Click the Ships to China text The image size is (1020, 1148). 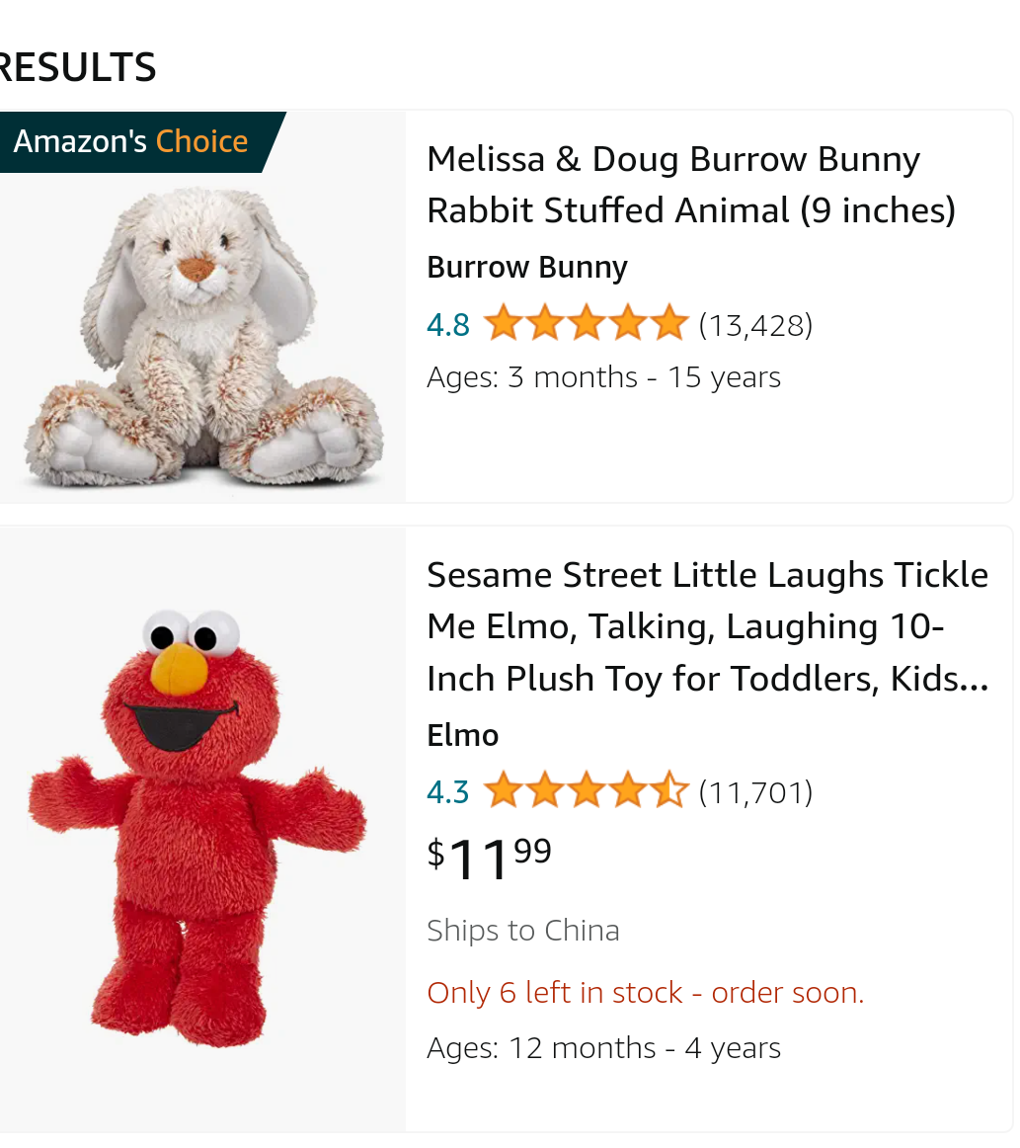click(x=522, y=931)
